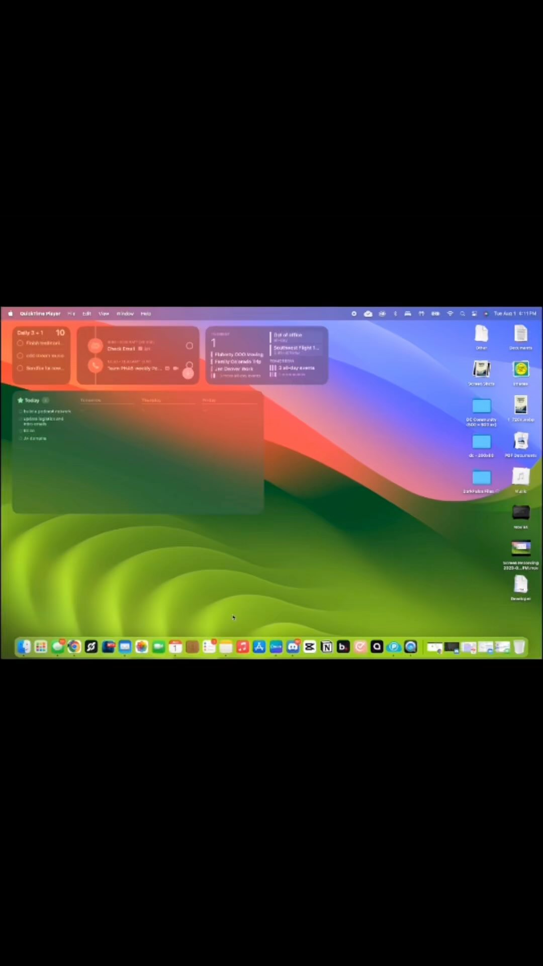Open Spotlight search in the menu bar
This screenshot has height=966, width=543.
click(462, 313)
